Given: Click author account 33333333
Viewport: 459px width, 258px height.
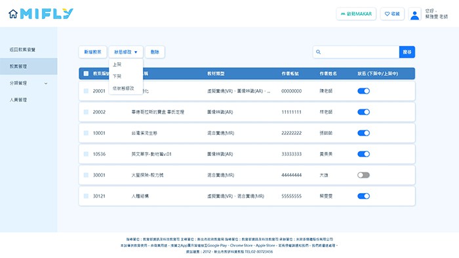Looking at the screenshot, I should [291, 154].
